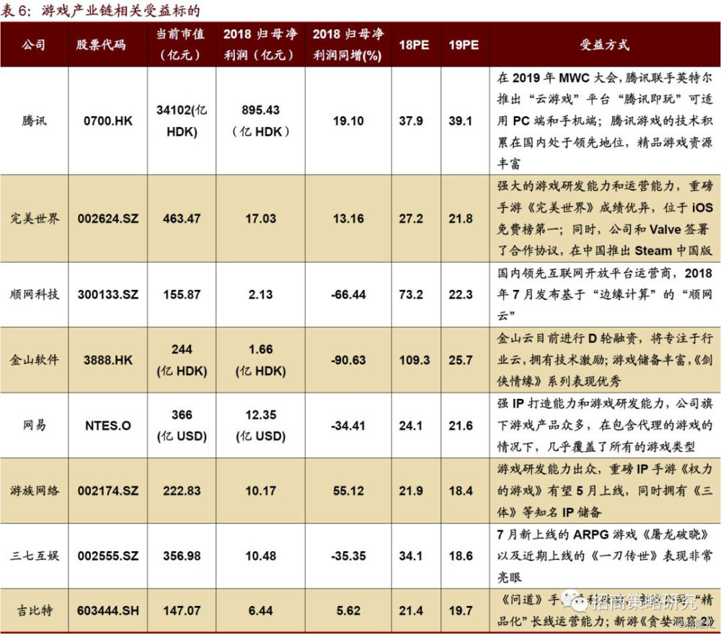Select net profit value '10.17'
721x634 pixels.
261,491
